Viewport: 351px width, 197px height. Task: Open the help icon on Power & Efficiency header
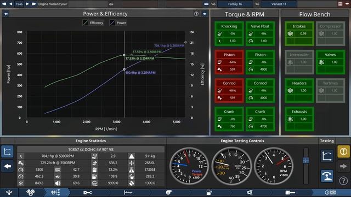pos(196,14)
